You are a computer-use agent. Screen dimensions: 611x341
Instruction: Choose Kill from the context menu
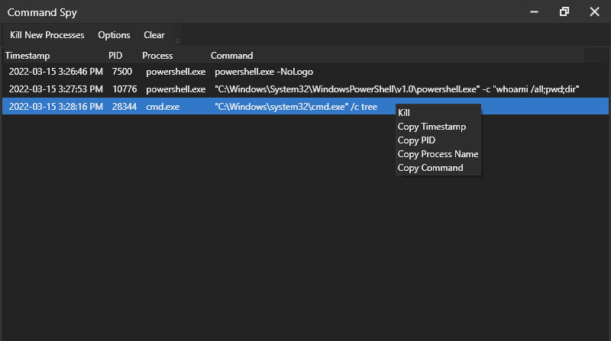[405, 113]
